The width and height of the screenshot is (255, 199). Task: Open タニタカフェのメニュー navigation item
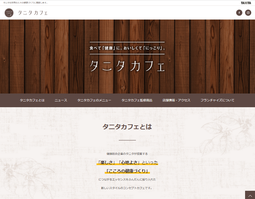tap(94, 100)
